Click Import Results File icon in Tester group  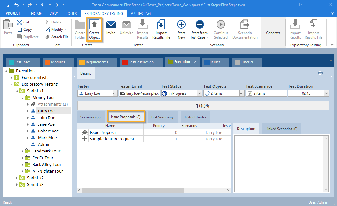[x=161, y=25]
